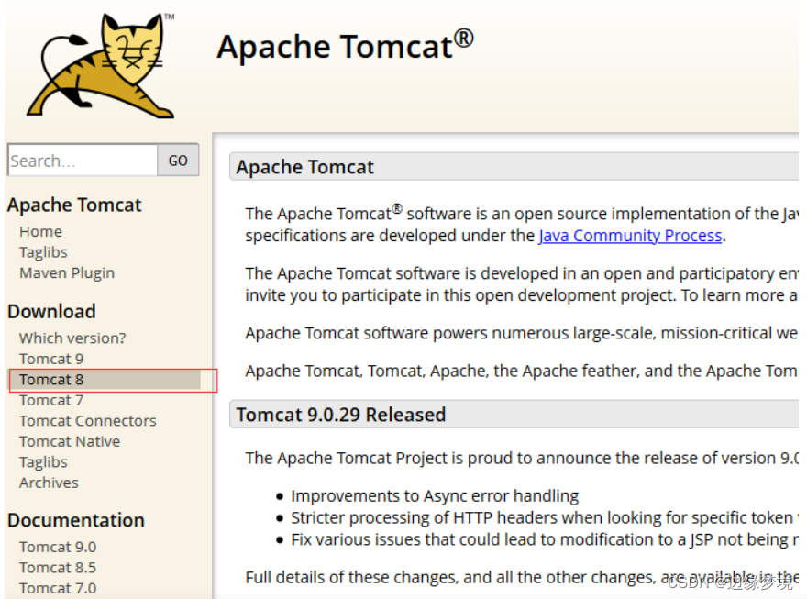Click the GO search button
Image resolution: width=807 pixels, height=599 pixels.
tap(178, 161)
